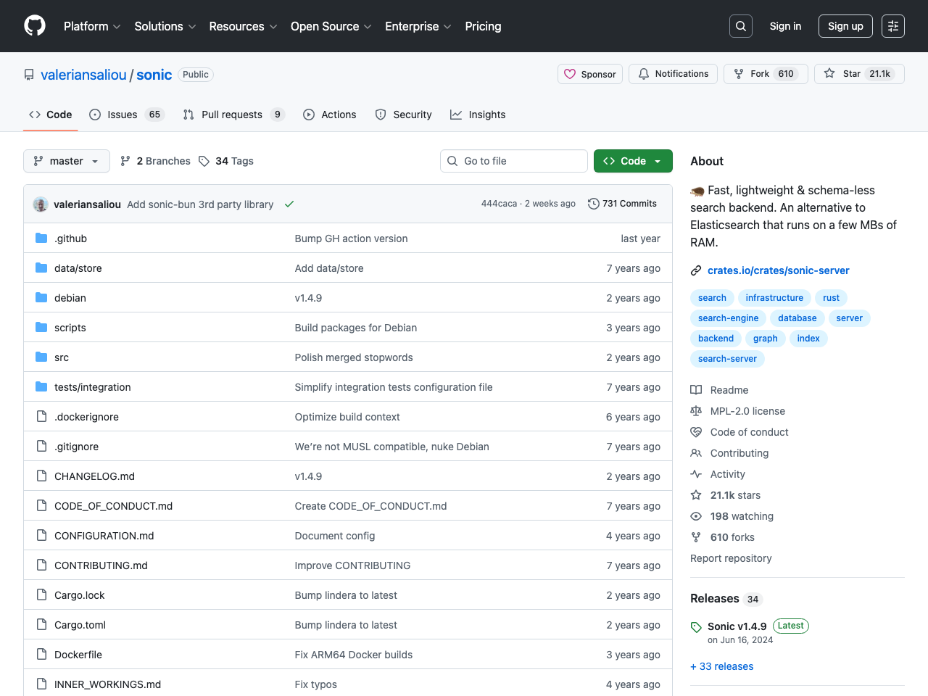Viewport: 928px width, 696px height.
Task: Open search with the magnifier icon
Action: [740, 26]
